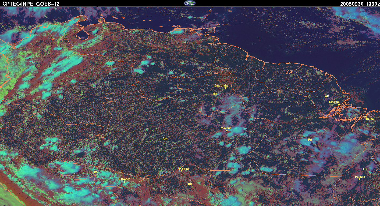Click the Boa Vista city label
The image size is (380, 206).
[221, 85]
